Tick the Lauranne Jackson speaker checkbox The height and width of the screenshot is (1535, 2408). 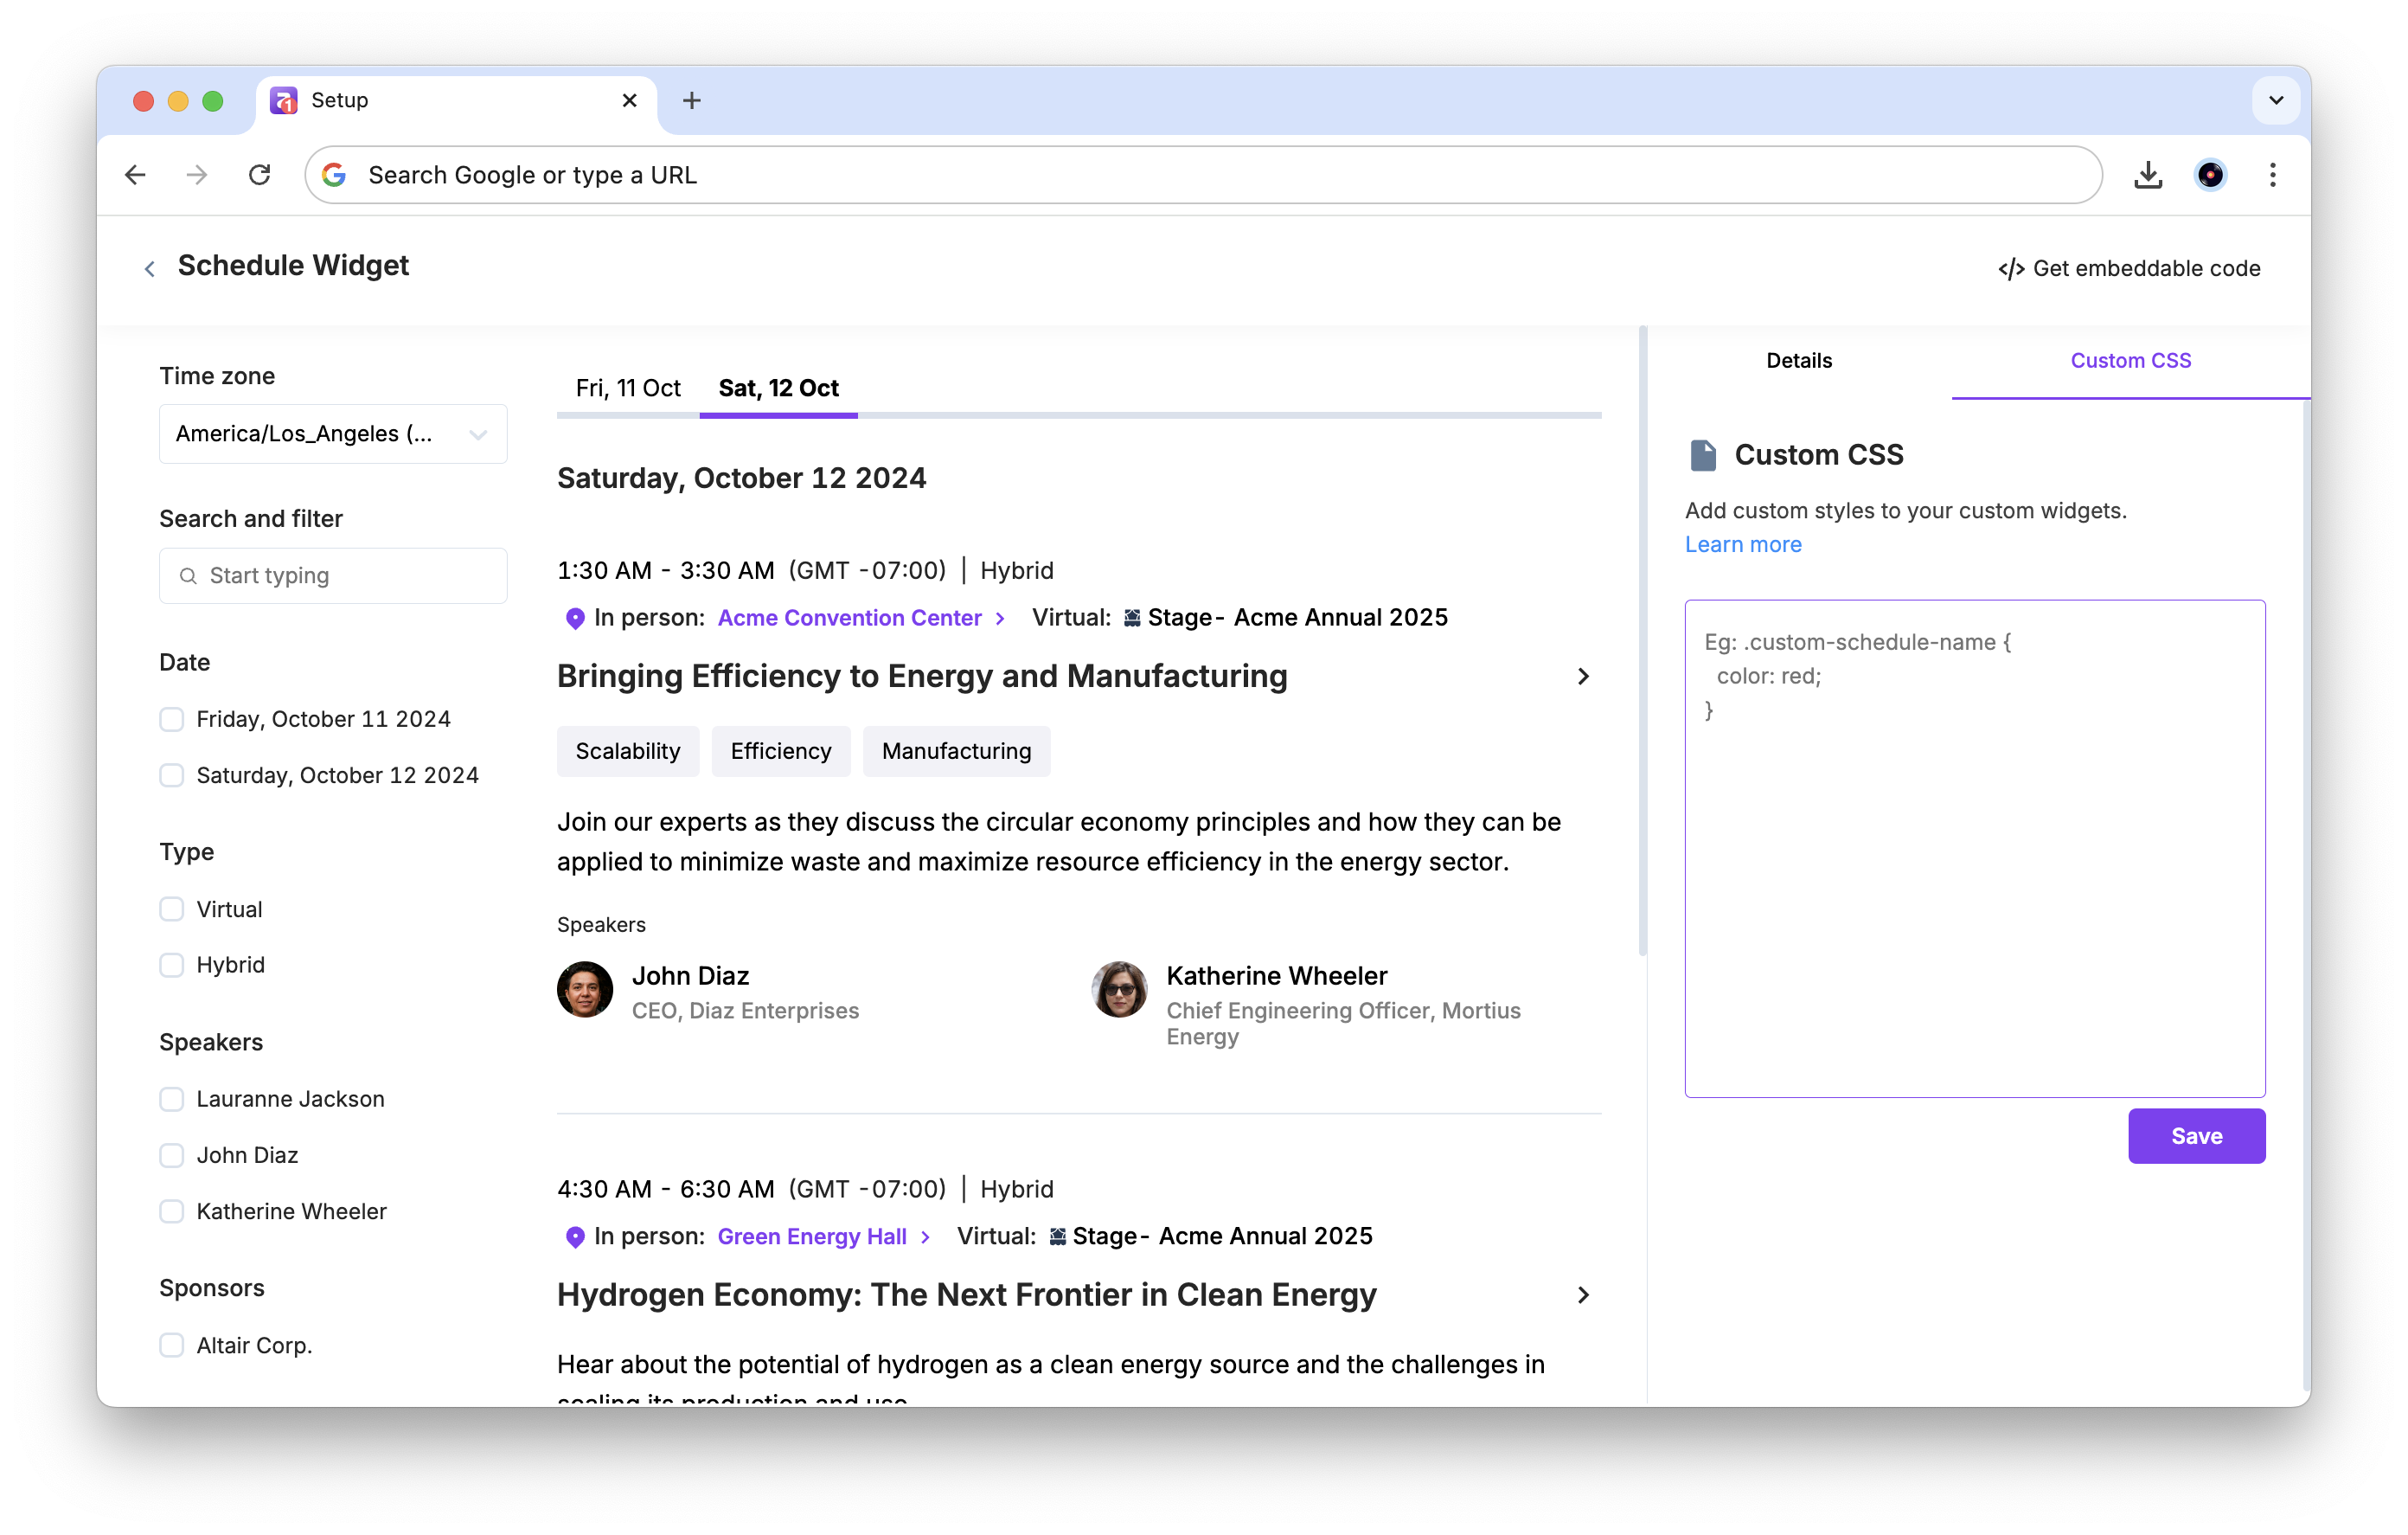click(172, 1099)
